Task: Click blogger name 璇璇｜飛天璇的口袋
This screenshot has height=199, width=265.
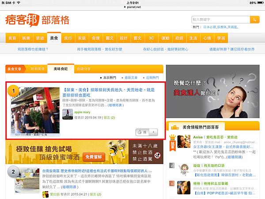Action: point(209,166)
